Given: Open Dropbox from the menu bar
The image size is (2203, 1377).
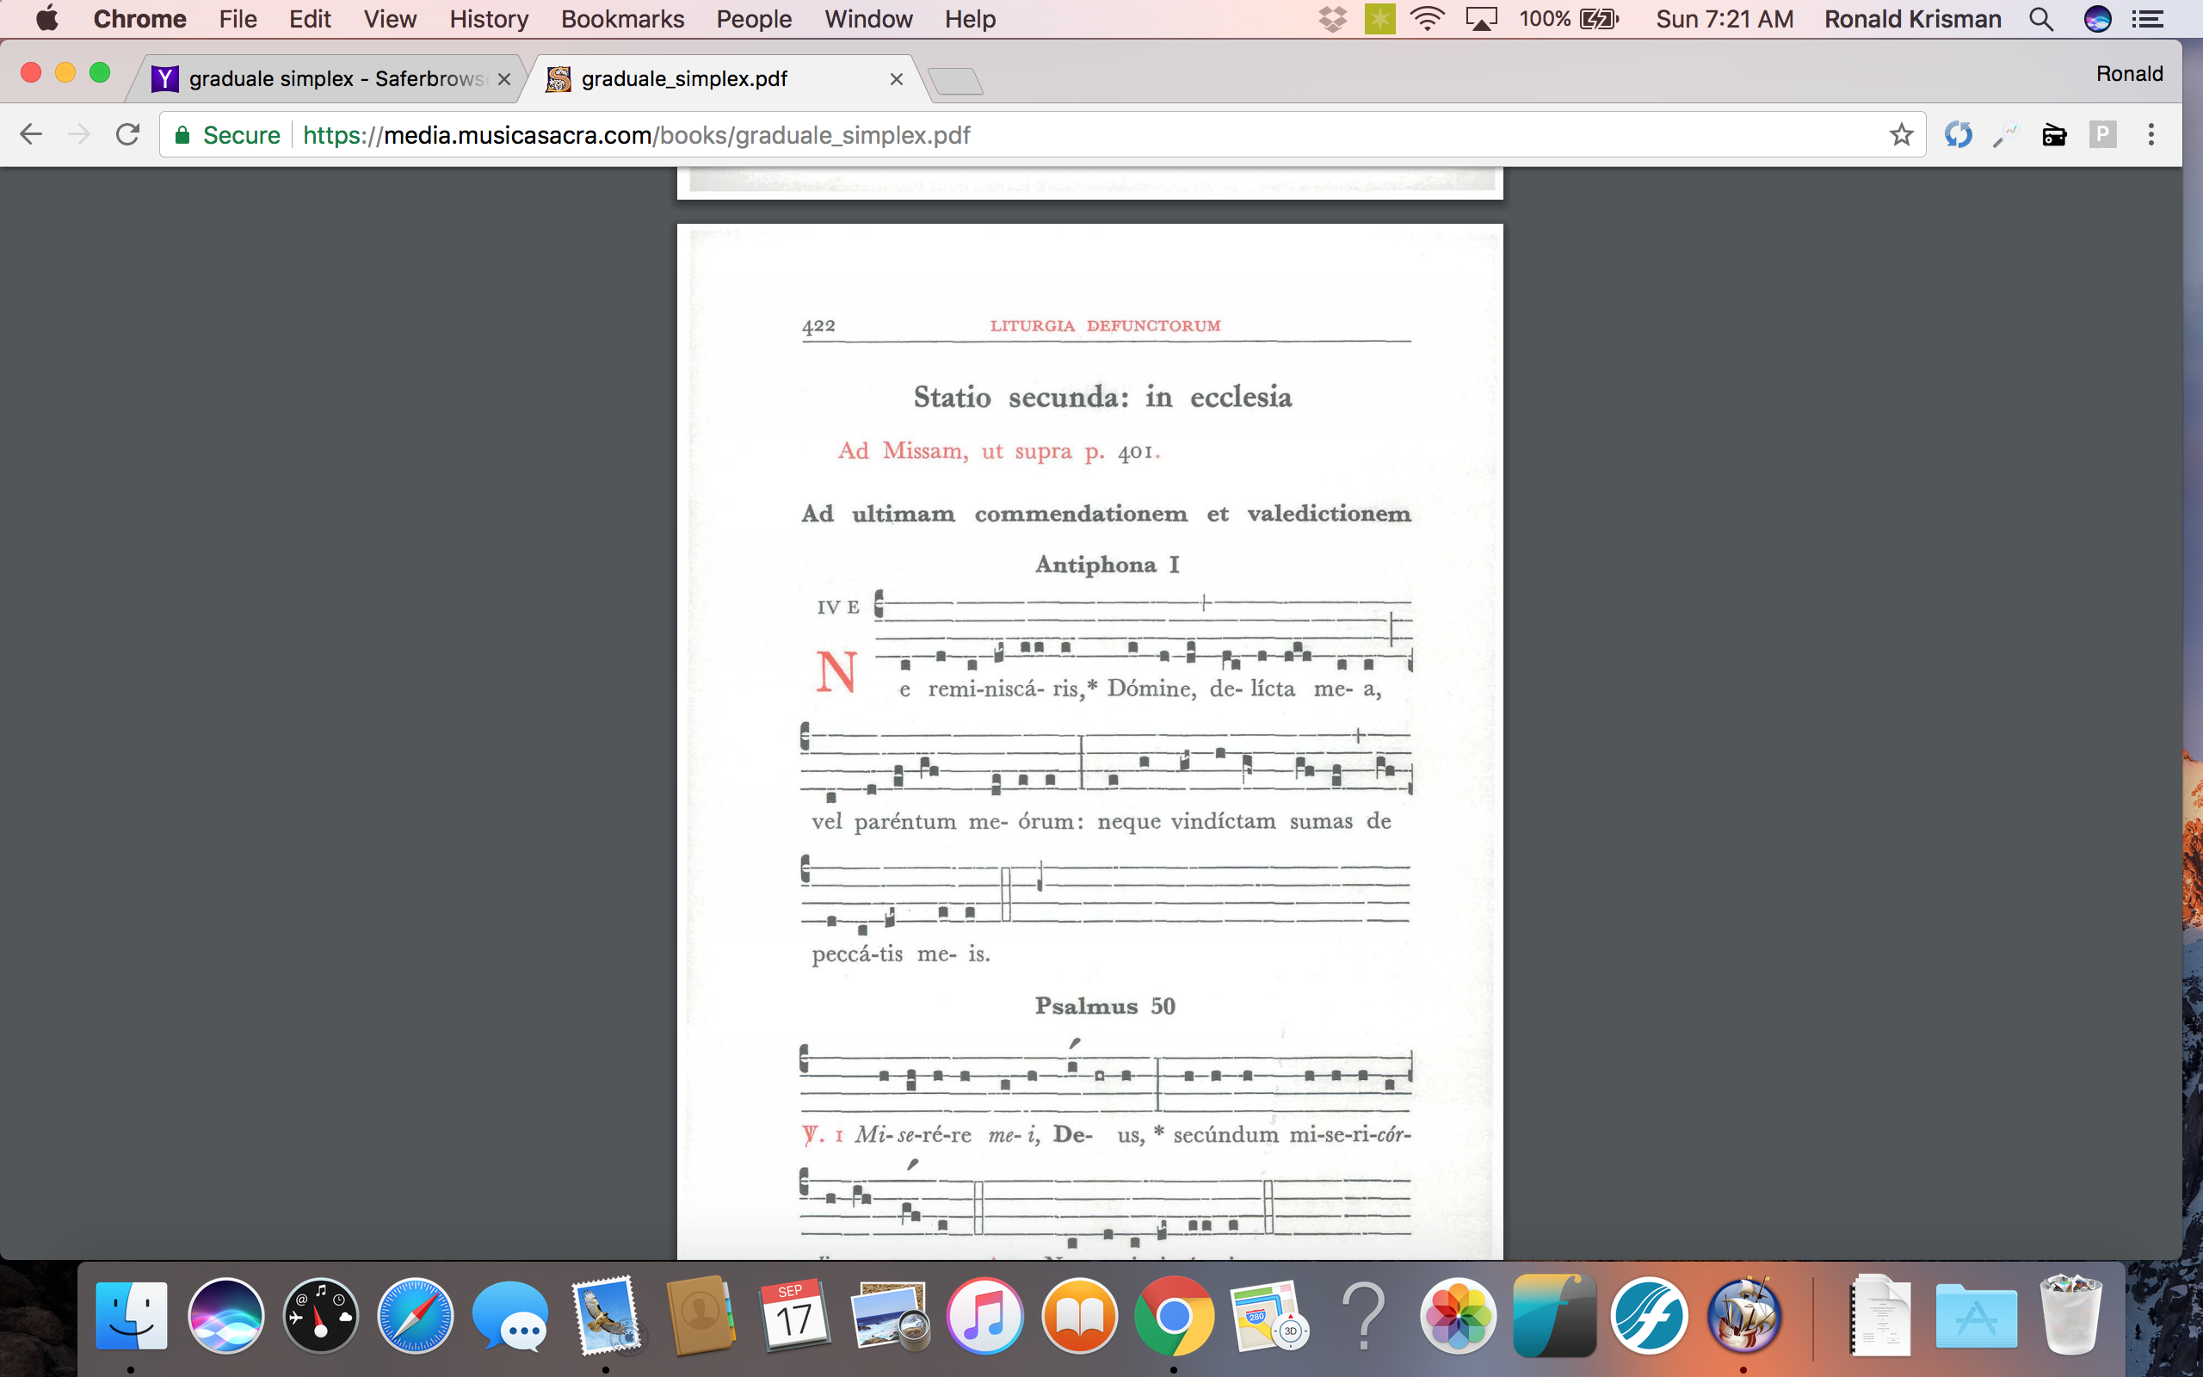Looking at the screenshot, I should (1333, 19).
